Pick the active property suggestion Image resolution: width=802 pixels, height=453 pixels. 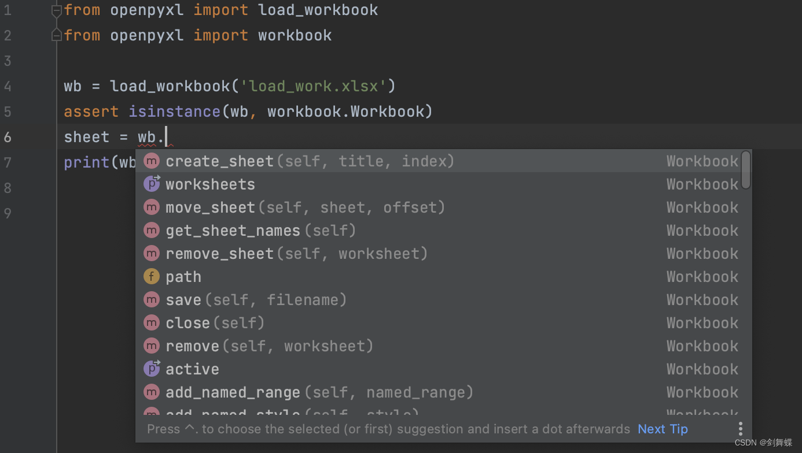(x=438, y=369)
